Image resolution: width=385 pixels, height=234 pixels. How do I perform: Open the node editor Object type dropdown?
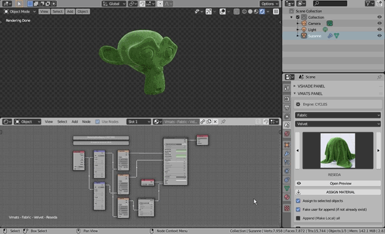[27, 122]
